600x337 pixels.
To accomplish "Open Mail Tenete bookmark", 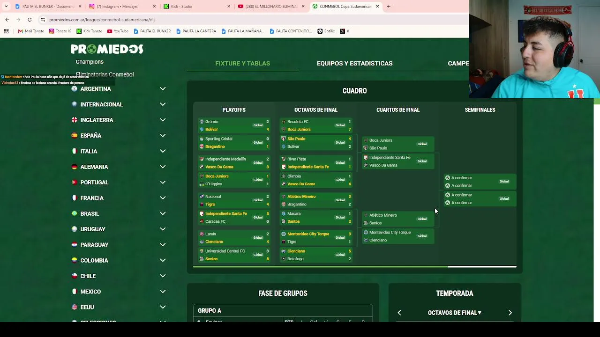I will pos(31,31).
